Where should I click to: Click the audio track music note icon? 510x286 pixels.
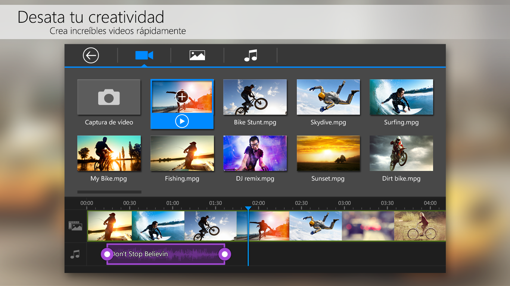(75, 254)
